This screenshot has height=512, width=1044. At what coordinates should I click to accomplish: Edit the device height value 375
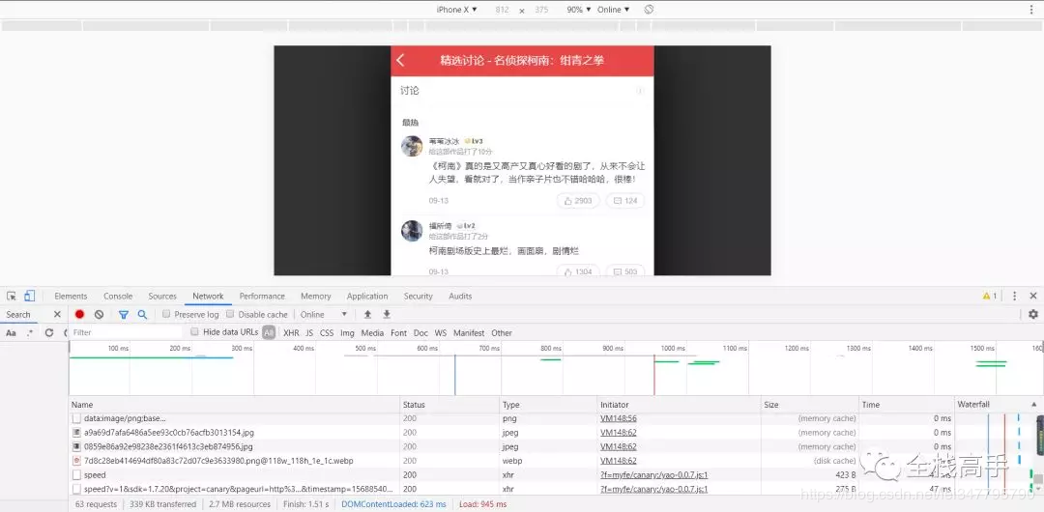(x=542, y=10)
